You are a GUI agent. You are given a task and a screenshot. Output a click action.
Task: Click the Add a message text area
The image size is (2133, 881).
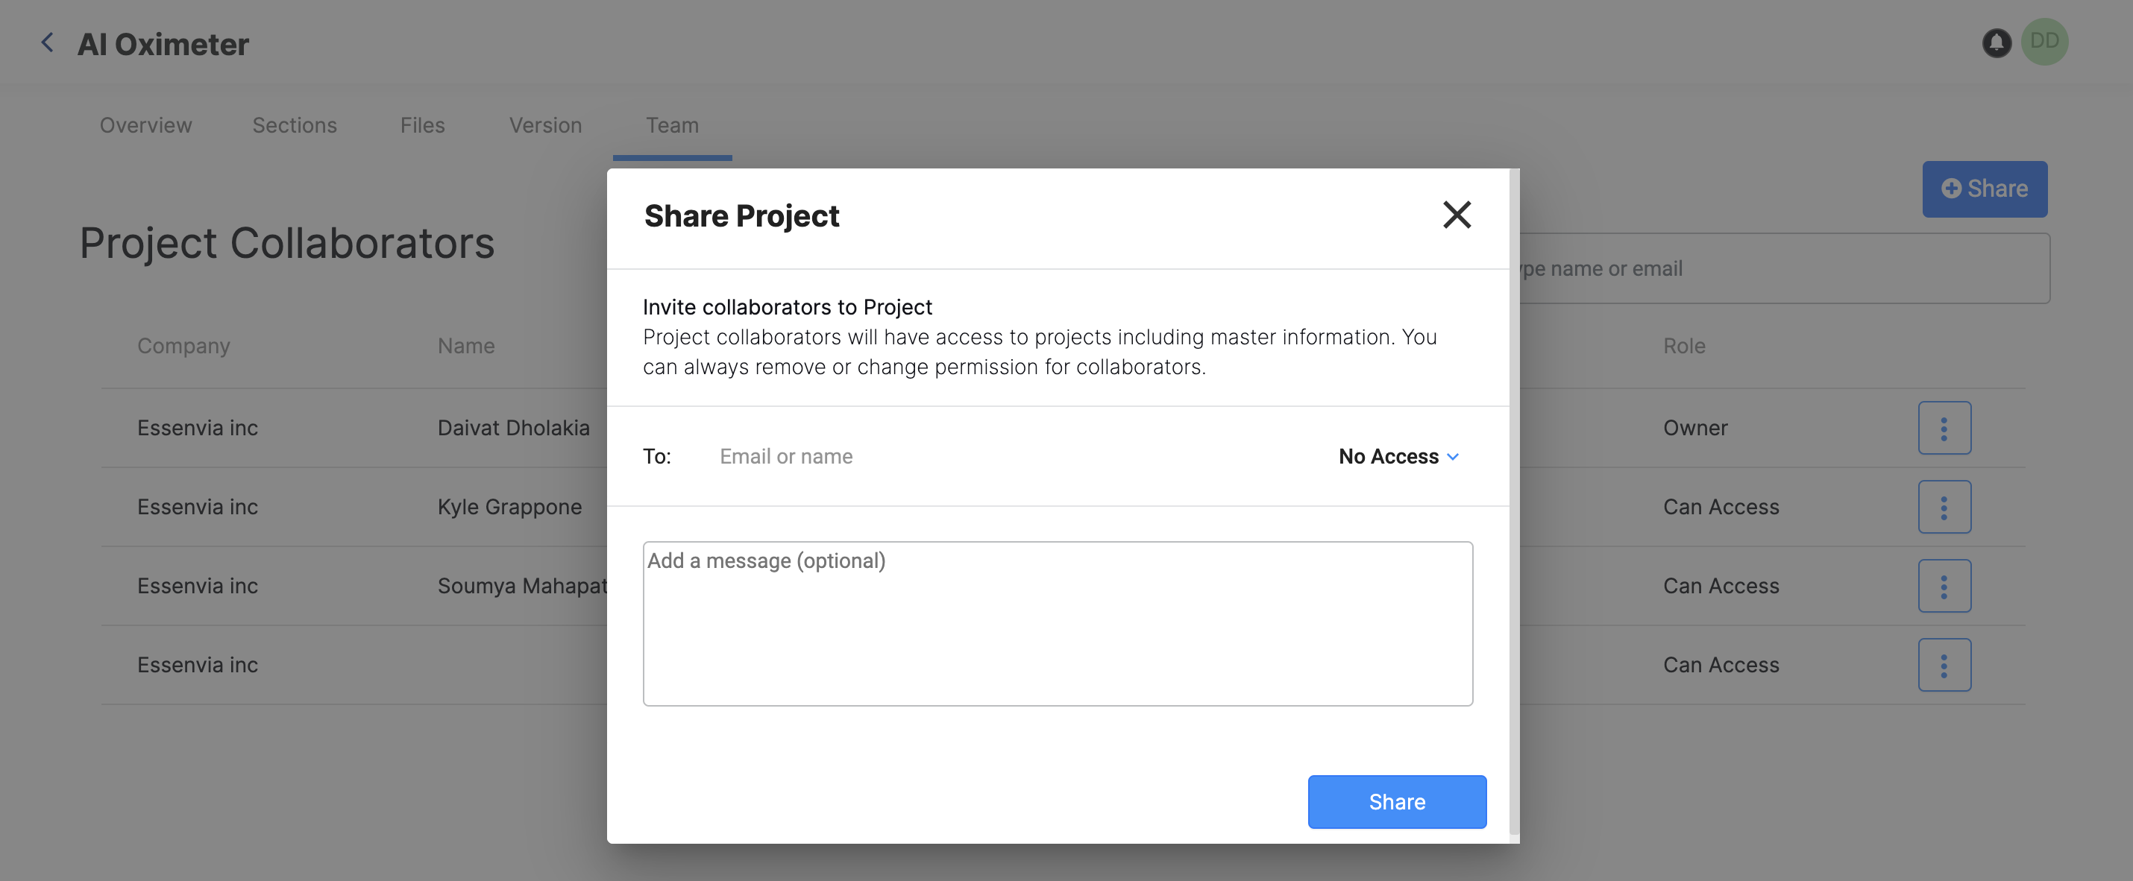click(1058, 623)
